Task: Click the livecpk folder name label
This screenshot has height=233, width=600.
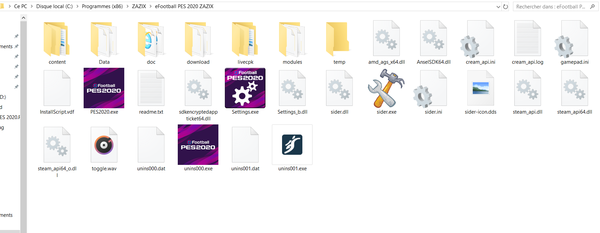Action: point(245,62)
